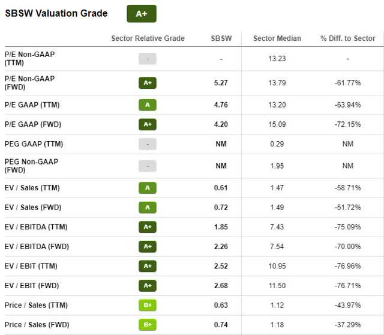Click the sector median value 1.95
This screenshot has height=335, width=384.
(277, 166)
